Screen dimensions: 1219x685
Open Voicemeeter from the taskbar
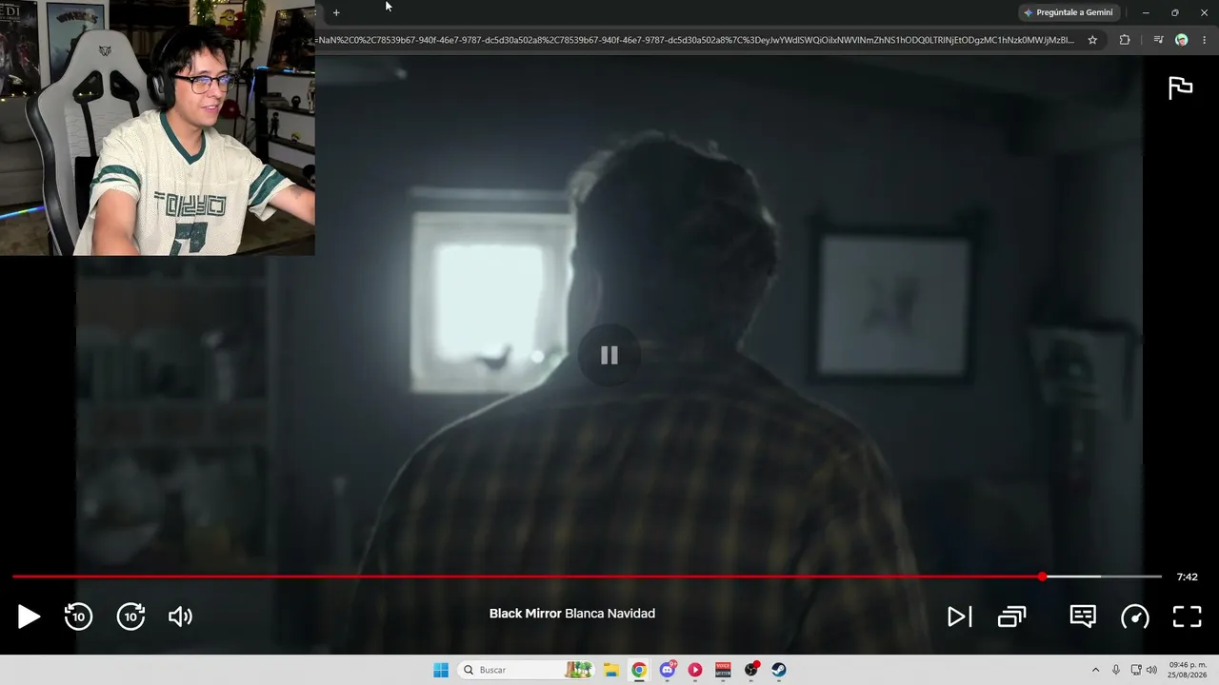point(723,670)
